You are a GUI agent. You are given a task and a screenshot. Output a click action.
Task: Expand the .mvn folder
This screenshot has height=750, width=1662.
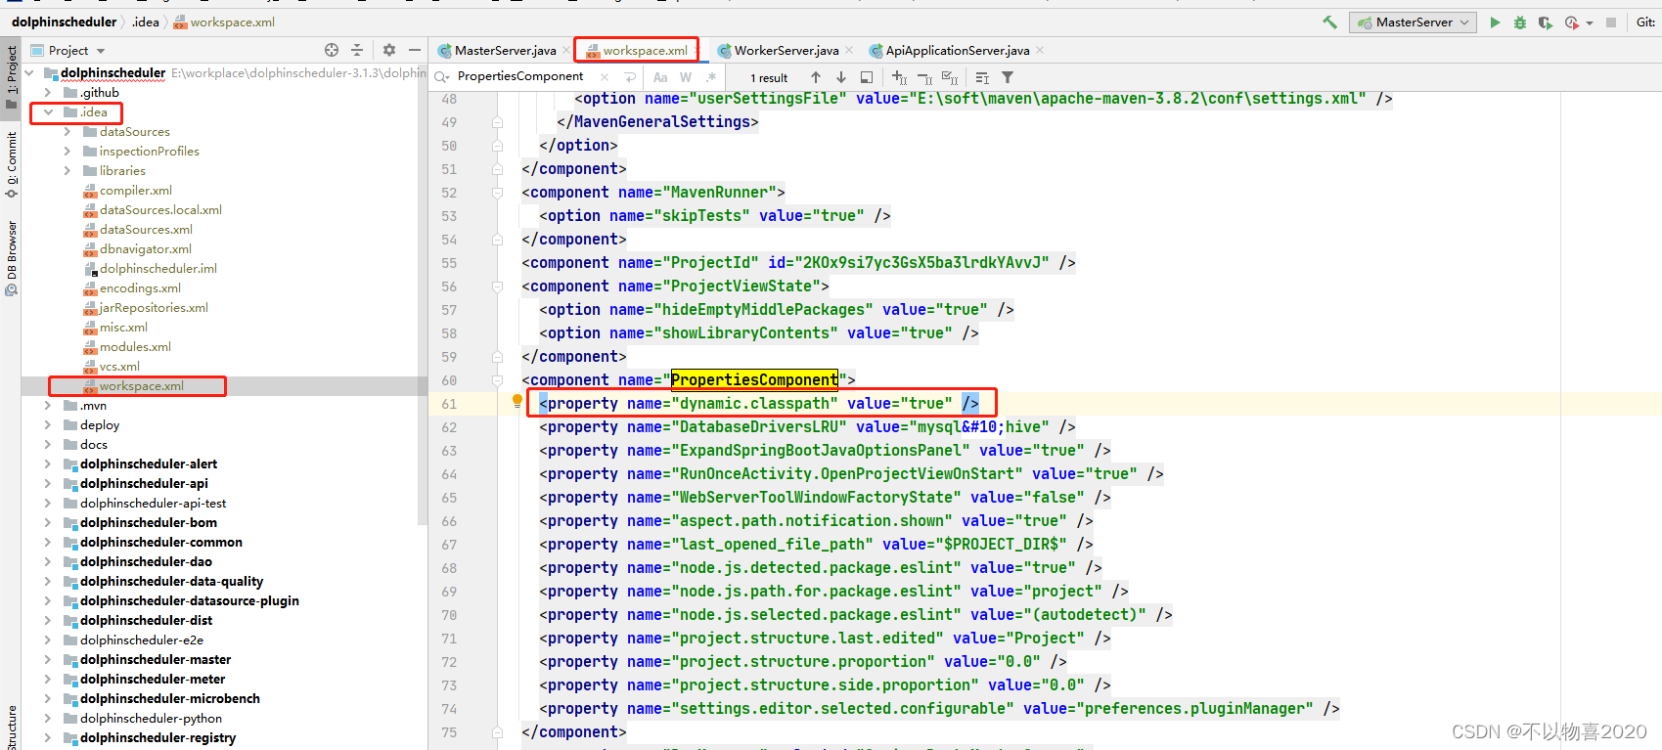(x=47, y=405)
